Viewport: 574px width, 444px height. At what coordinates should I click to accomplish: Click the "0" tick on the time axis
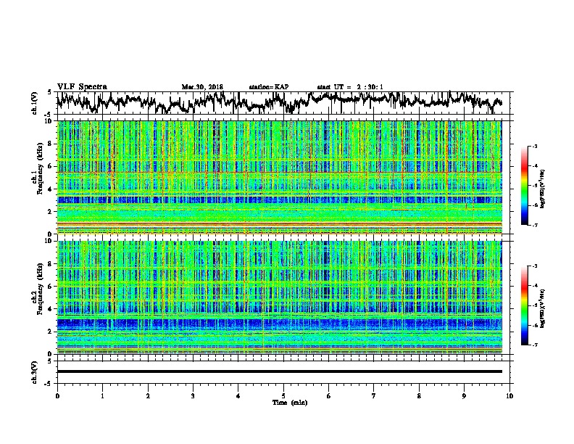[57, 396]
